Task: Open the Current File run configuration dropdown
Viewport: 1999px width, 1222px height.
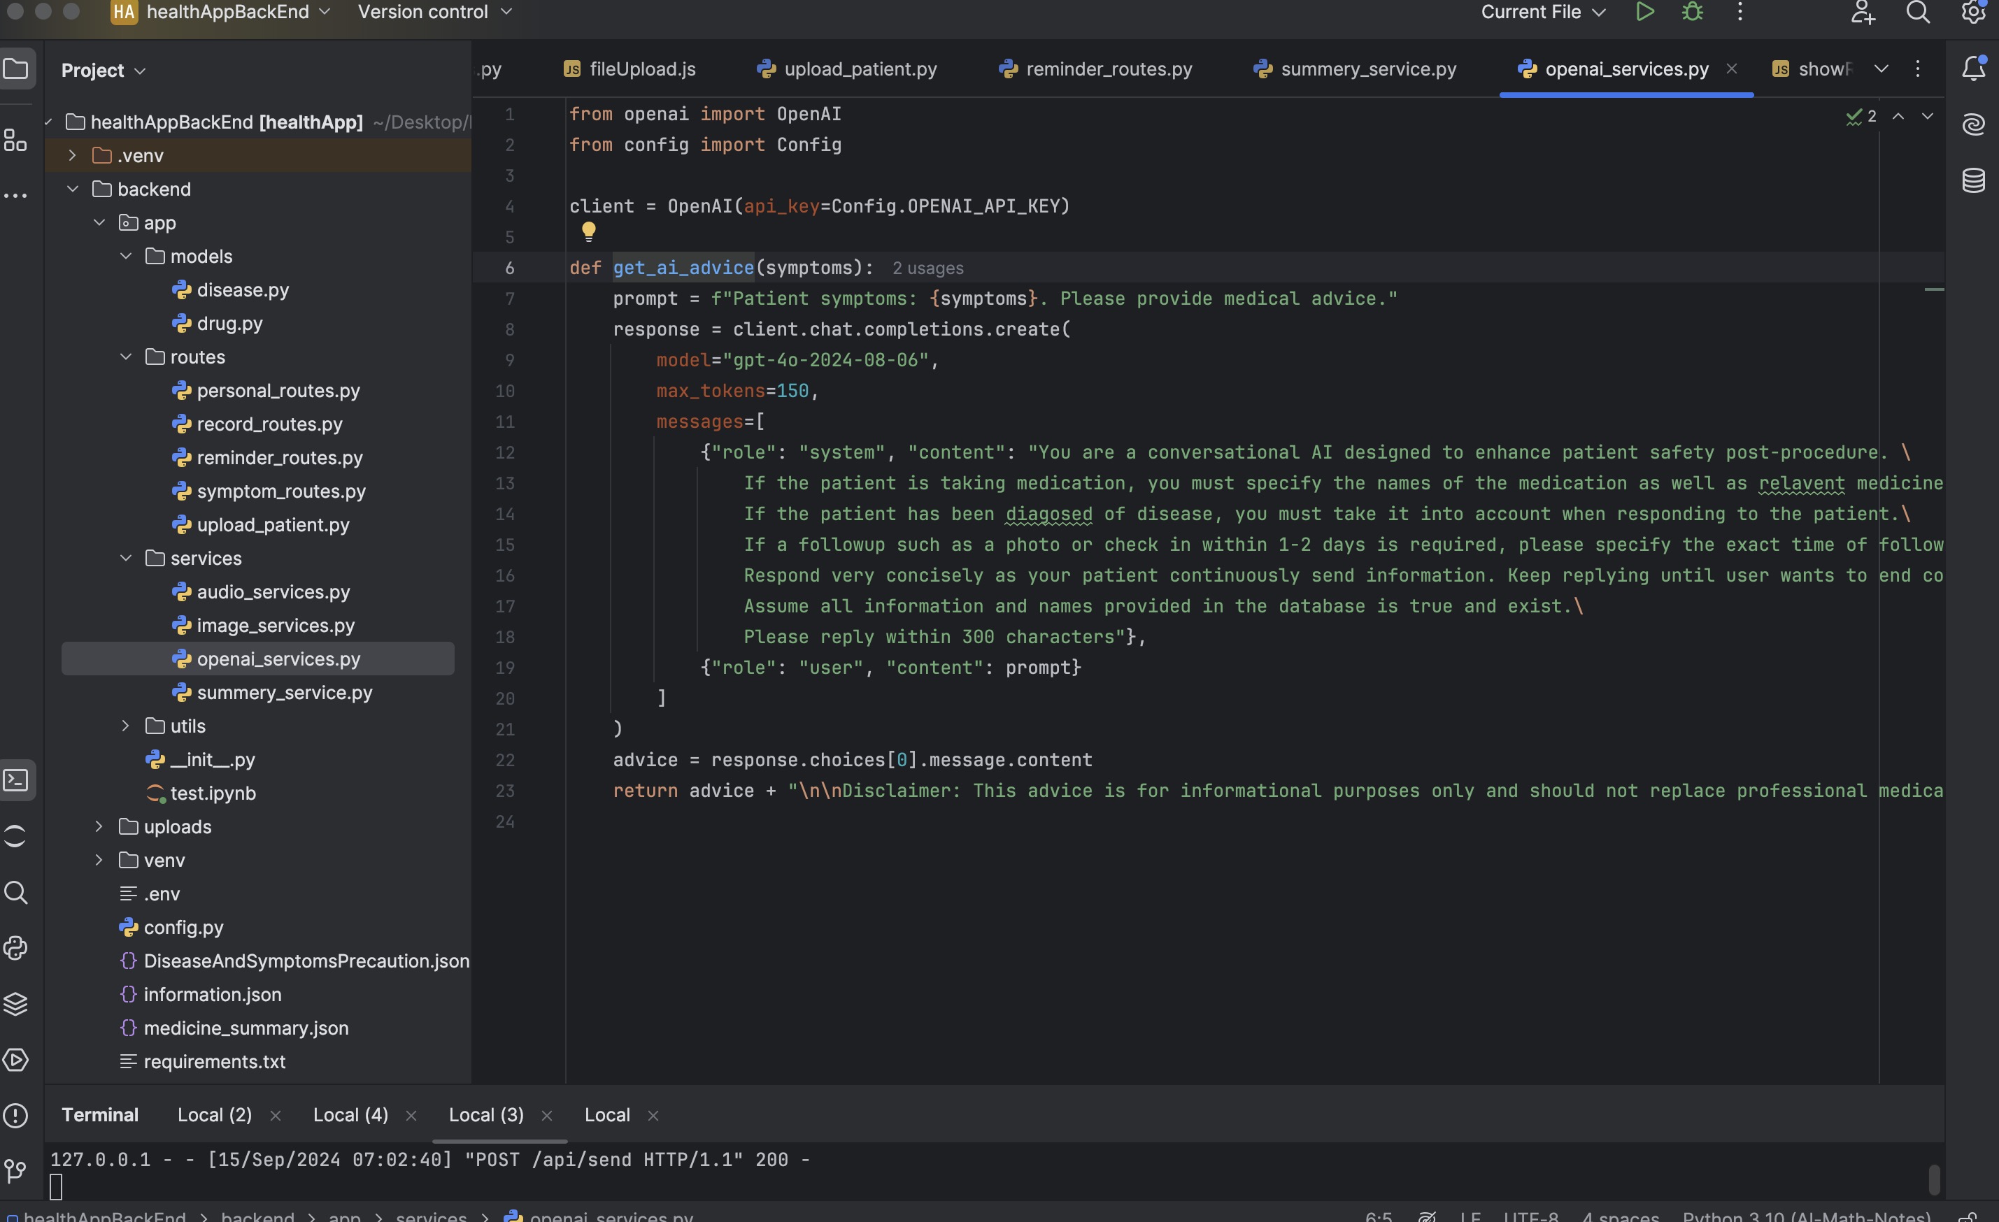Action: point(1542,12)
